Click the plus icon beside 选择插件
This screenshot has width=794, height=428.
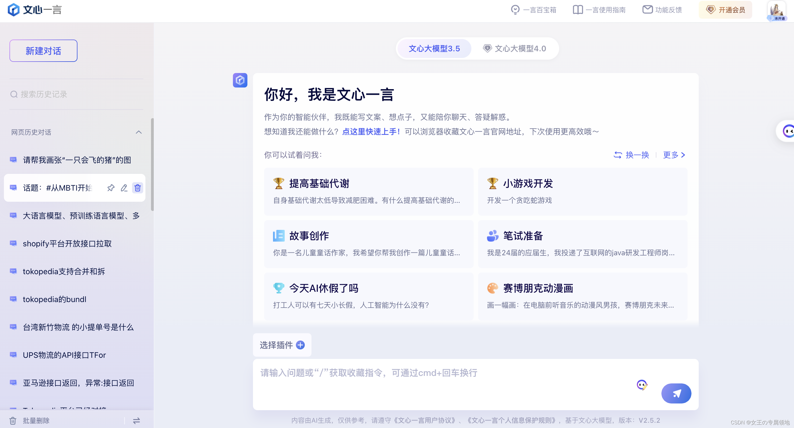300,345
